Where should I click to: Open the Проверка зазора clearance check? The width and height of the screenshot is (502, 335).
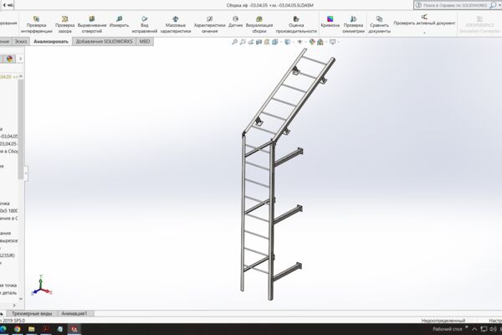point(64,24)
